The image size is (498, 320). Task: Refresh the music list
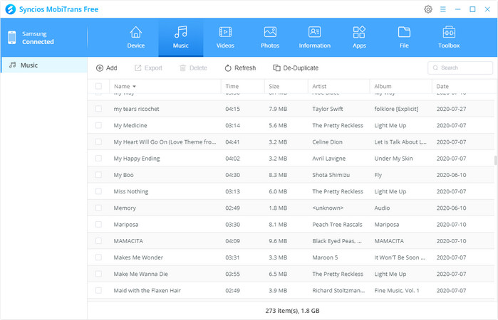(240, 68)
